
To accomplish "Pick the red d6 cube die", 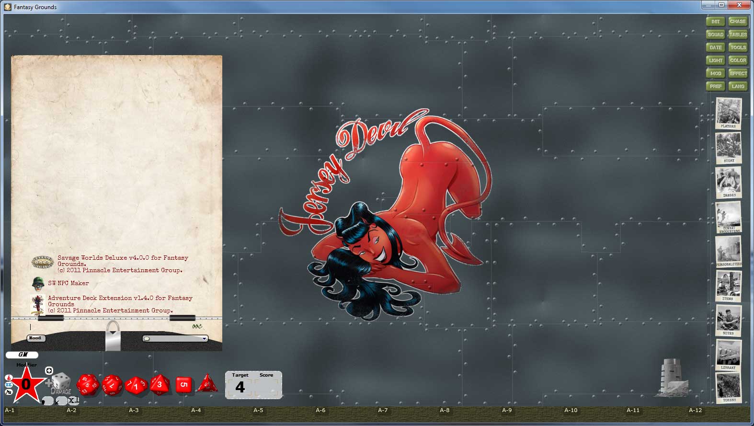I will point(183,384).
